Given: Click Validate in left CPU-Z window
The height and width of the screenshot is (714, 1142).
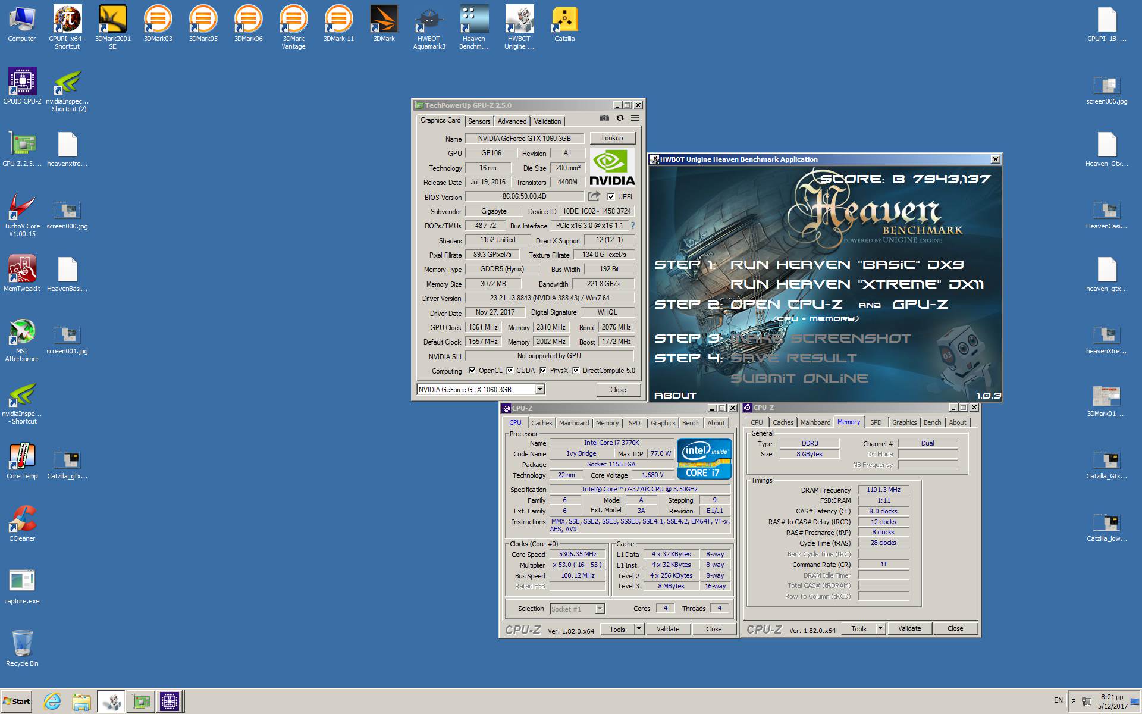Looking at the screenshot, I should (668, 629).
